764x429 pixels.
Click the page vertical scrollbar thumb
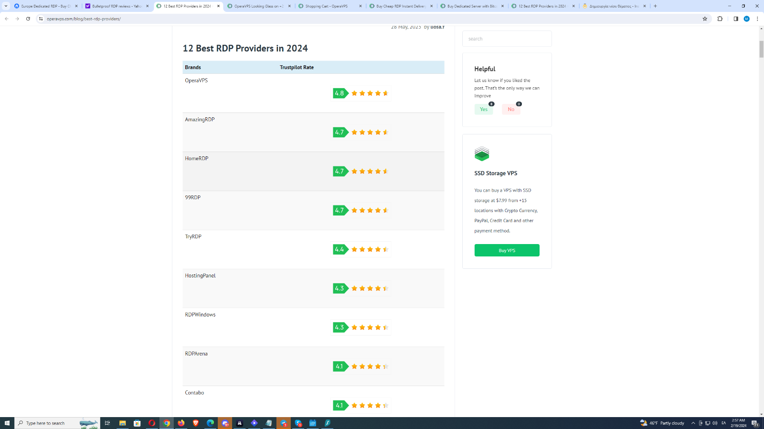[761, 49]
